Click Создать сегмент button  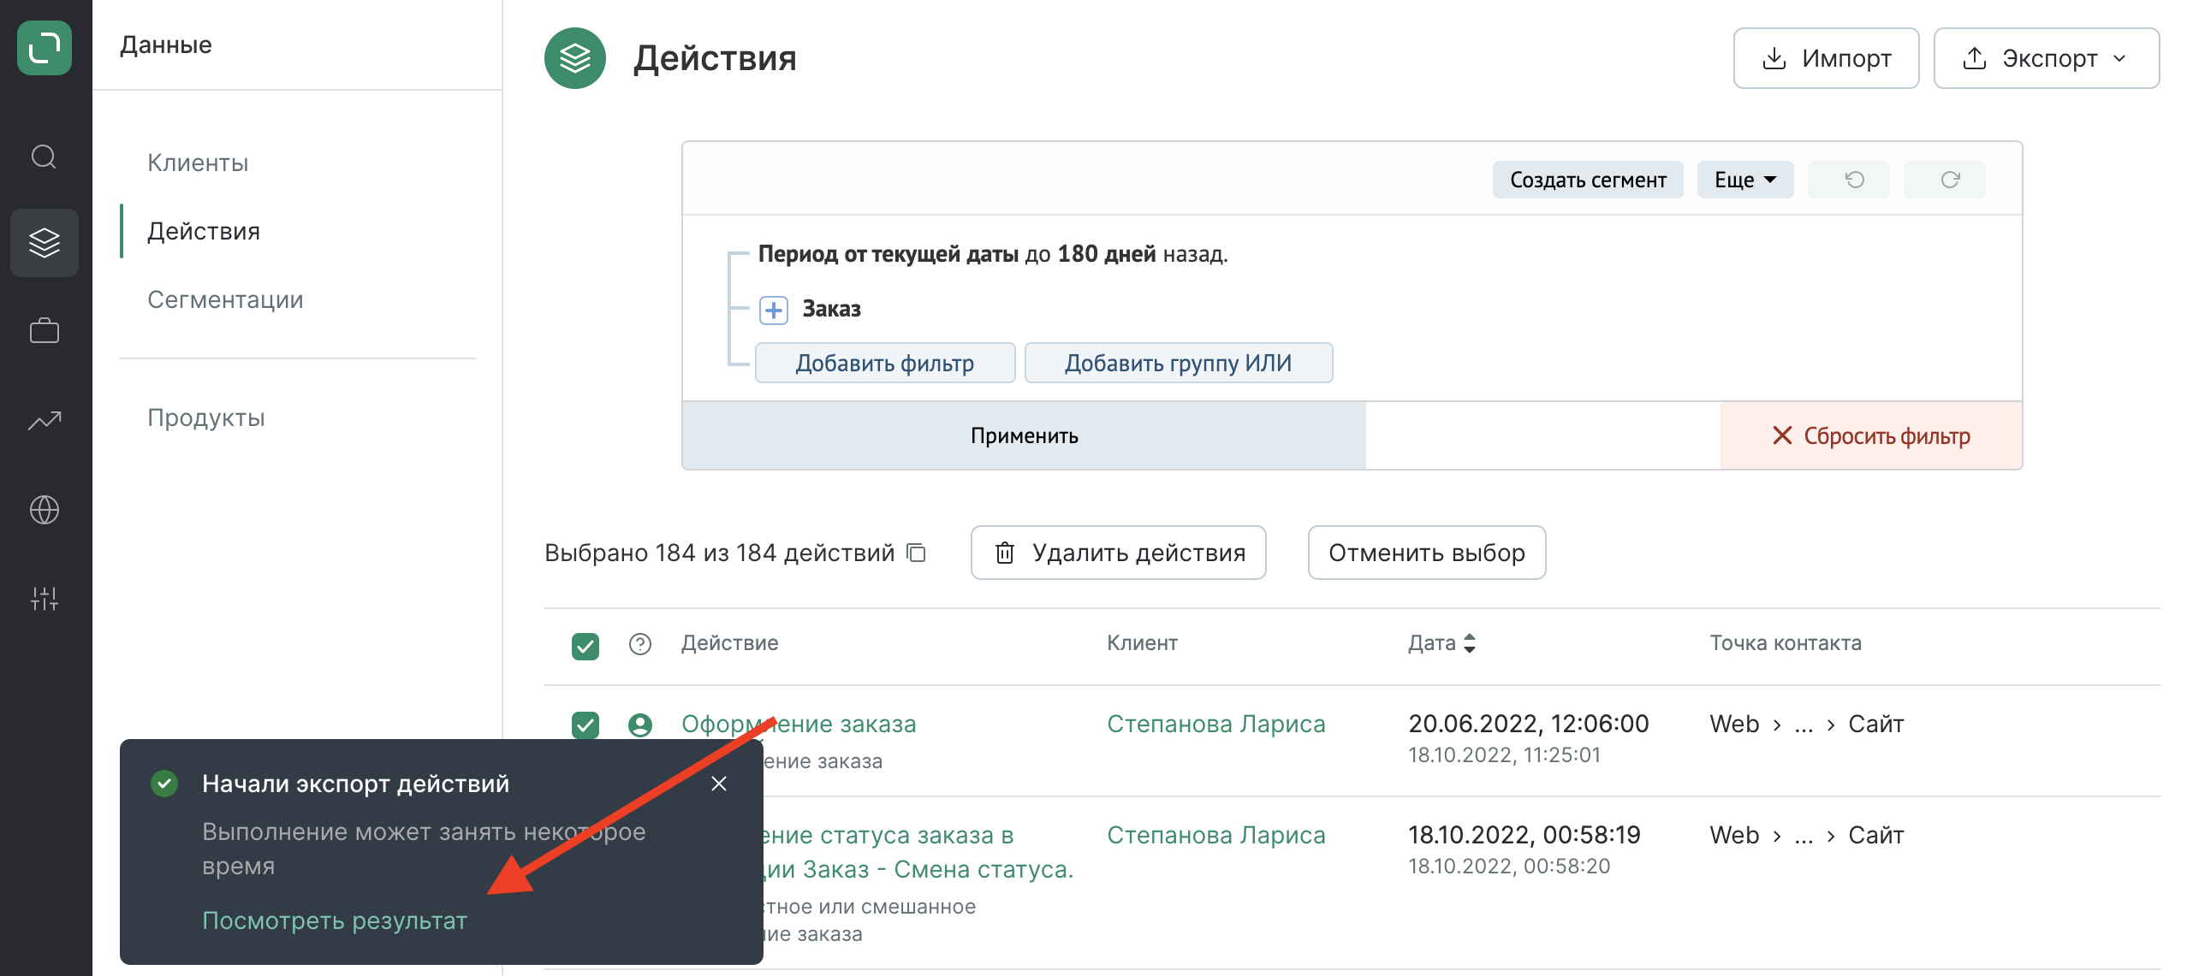[1588, 180]
